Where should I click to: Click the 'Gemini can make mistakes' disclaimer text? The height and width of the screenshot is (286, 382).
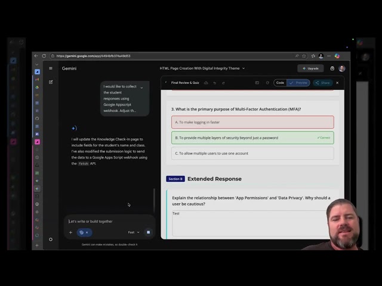[110, 244]
